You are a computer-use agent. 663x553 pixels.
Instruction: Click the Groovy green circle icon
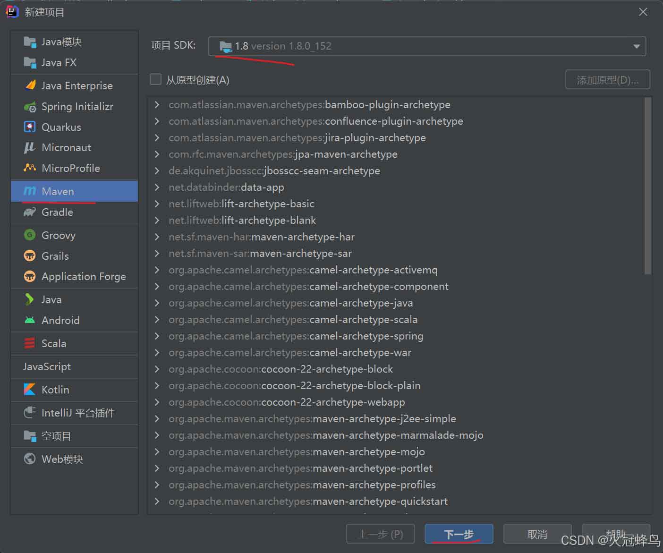click(30, 235)
